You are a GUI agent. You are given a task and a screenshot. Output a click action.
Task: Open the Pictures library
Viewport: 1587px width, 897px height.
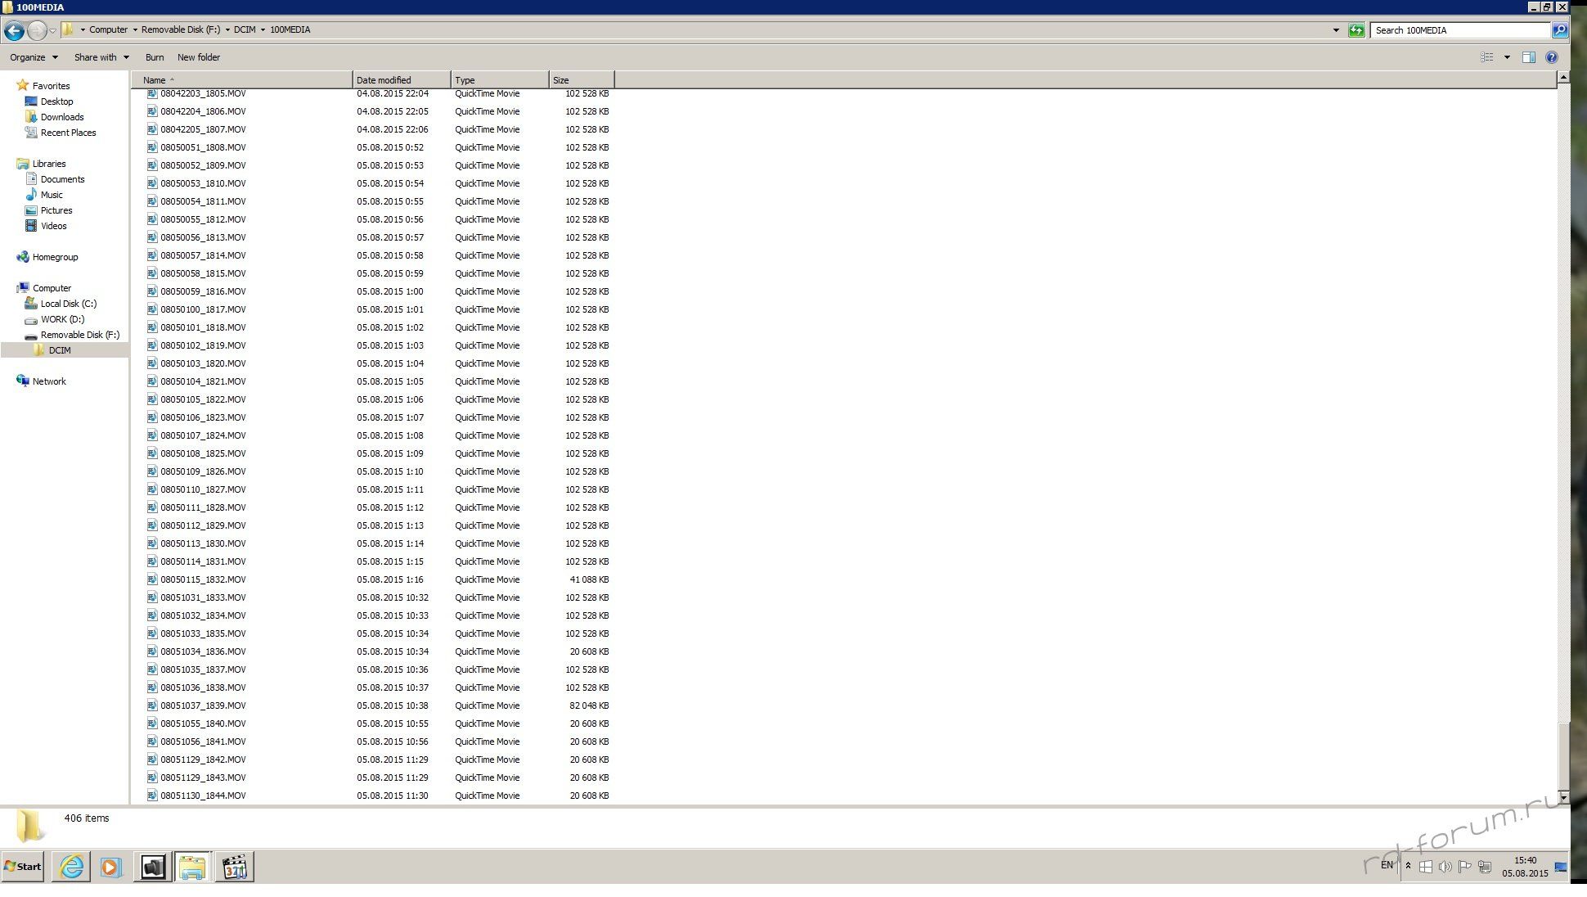pos(49,210)
